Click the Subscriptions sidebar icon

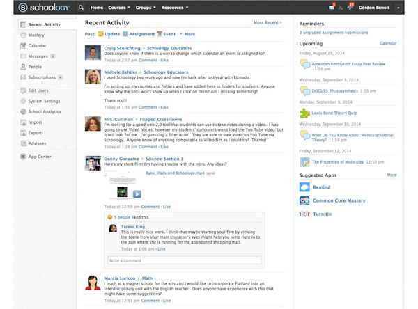(23, 77)
